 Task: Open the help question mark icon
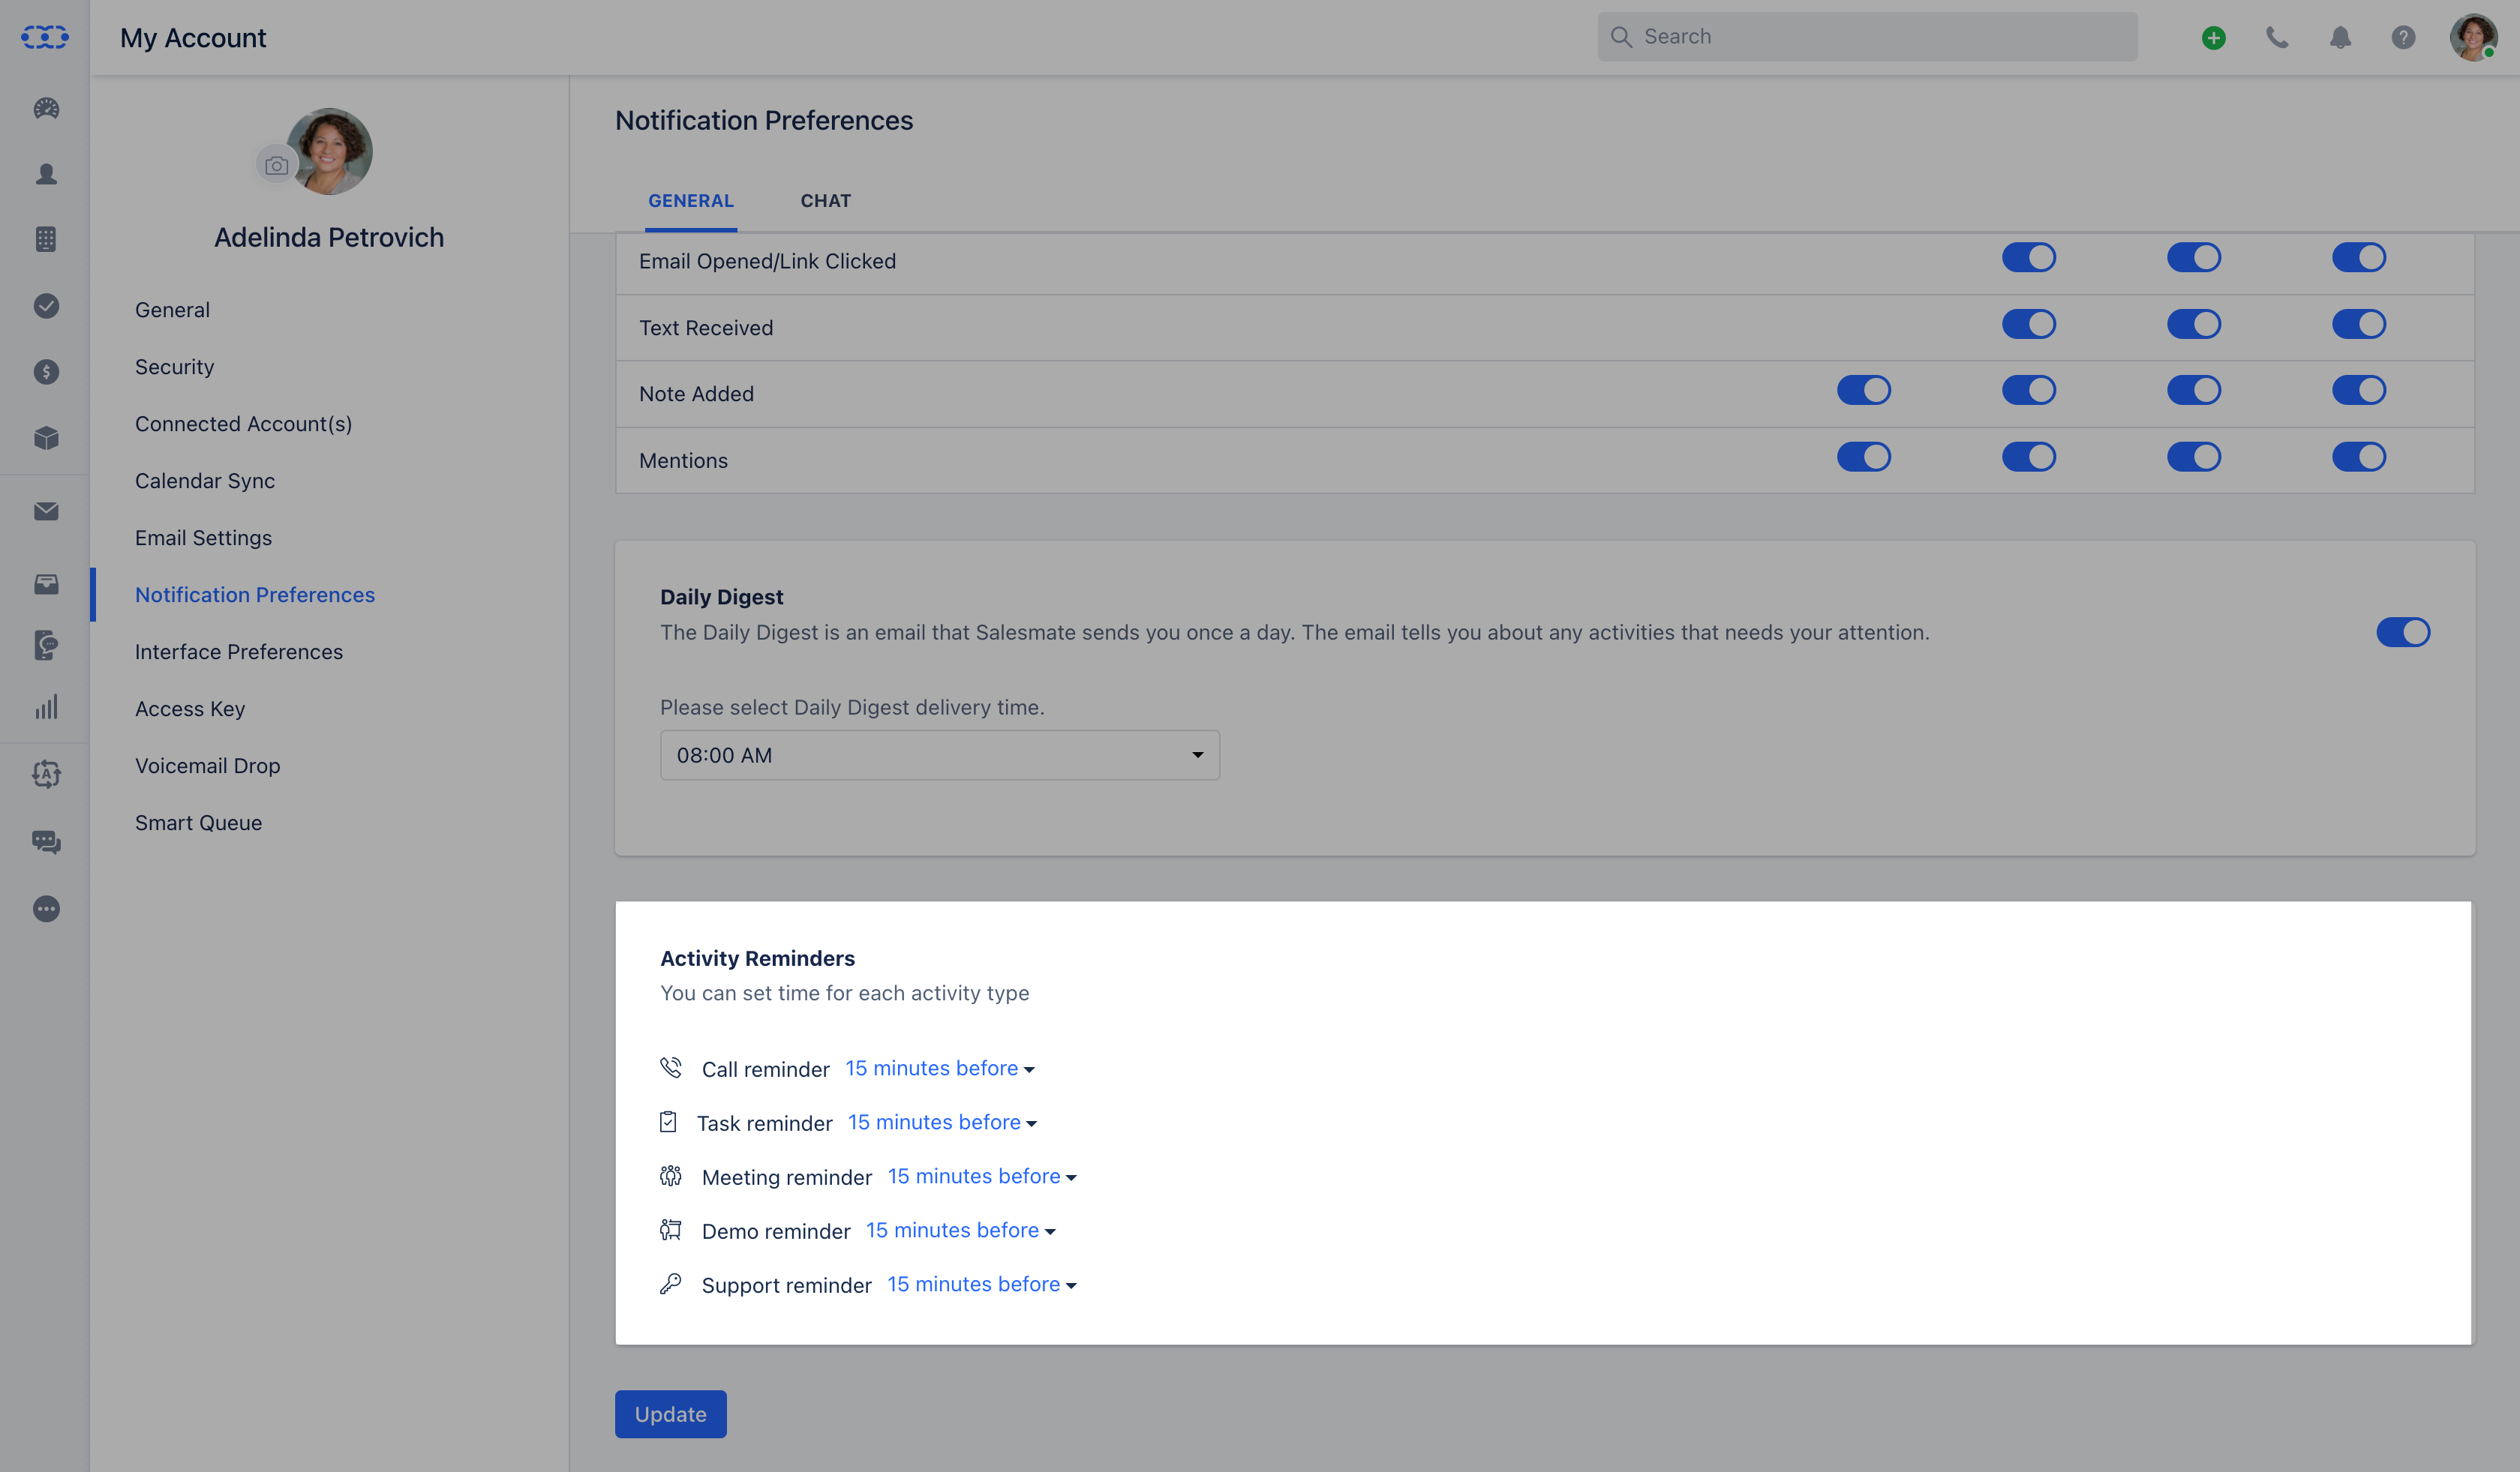pos(2403,38)
